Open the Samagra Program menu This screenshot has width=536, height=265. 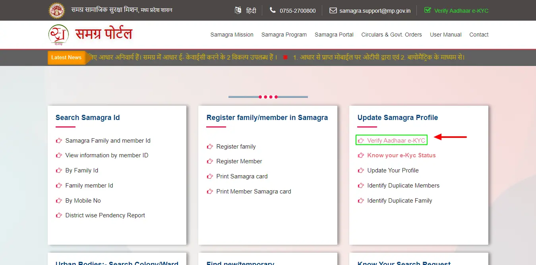point(284,35)
